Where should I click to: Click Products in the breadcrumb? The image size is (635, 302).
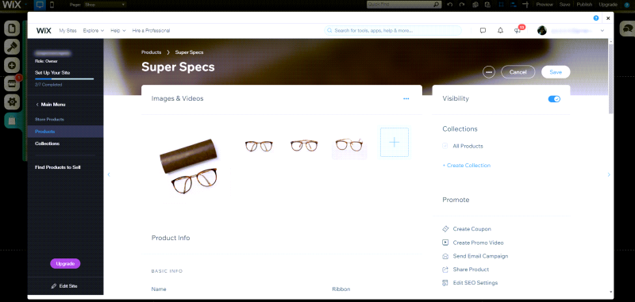pos(151,52)
